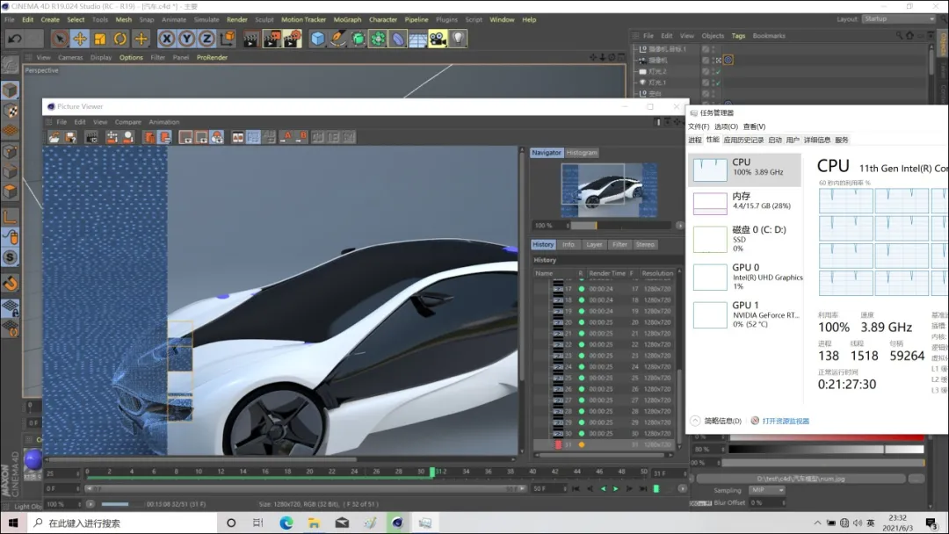
Task: Click the Undo arrow in the main toolbar
Action: [x=15, y=39]
